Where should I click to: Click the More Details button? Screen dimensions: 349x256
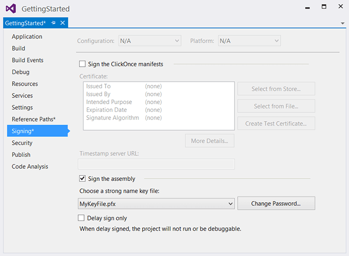coord(209,141)
